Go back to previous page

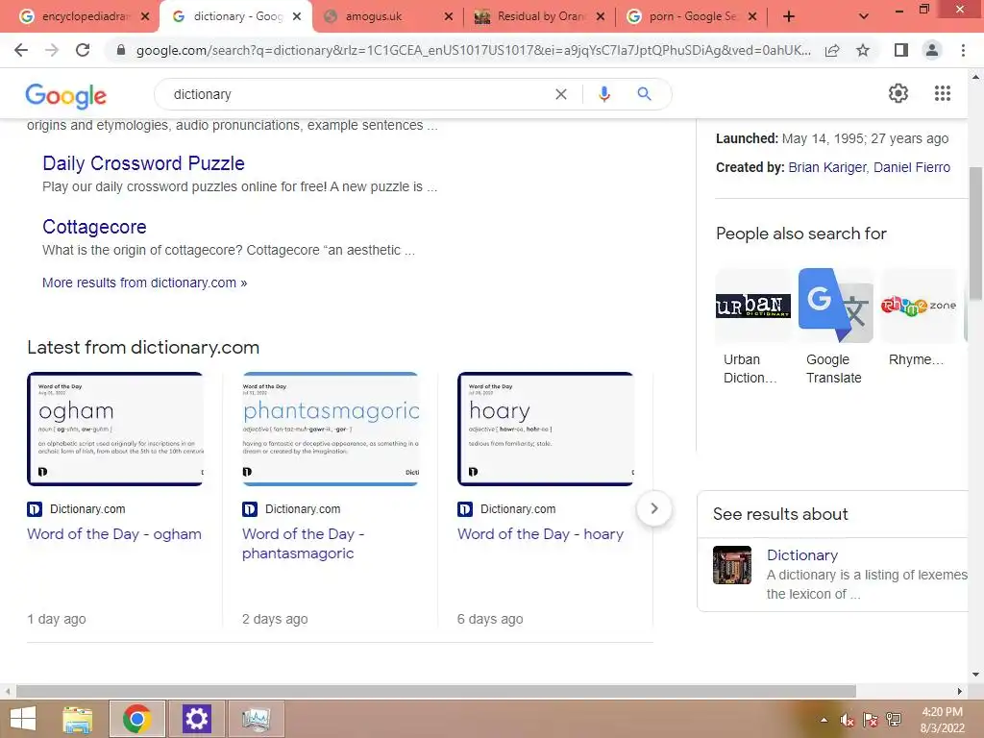point(21,50)
